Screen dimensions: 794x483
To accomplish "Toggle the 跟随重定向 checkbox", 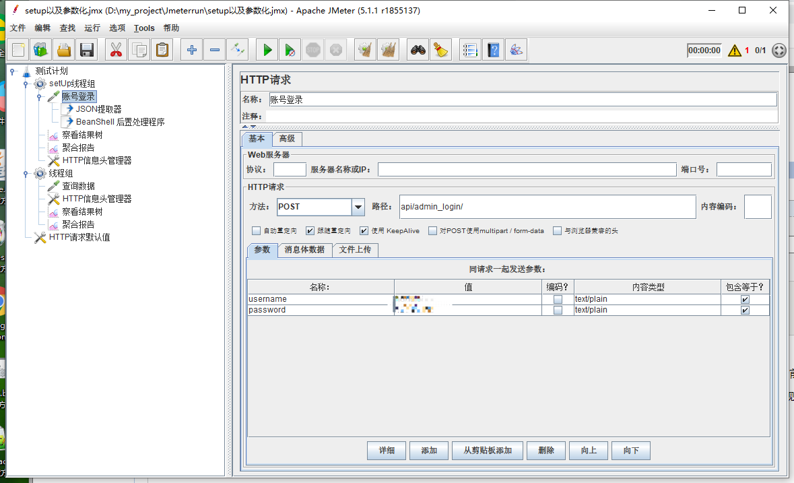I will tap(310, 231).
